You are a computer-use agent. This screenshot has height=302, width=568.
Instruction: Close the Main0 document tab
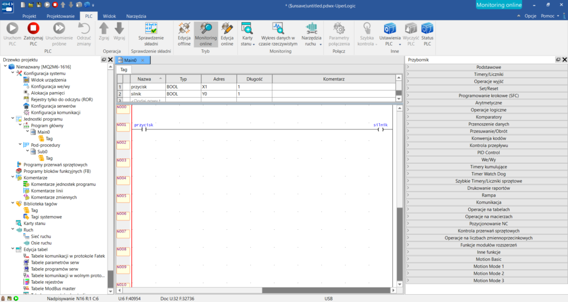(143, 60)
